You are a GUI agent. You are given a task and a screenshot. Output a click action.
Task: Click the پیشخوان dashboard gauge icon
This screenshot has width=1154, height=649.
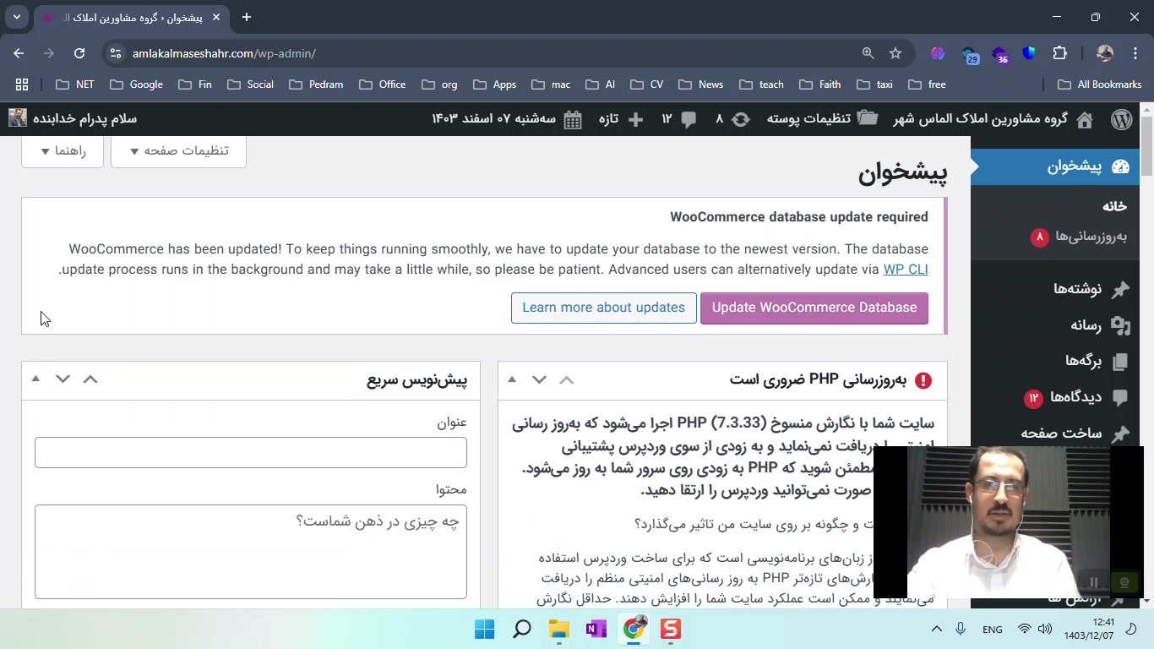1121,166
